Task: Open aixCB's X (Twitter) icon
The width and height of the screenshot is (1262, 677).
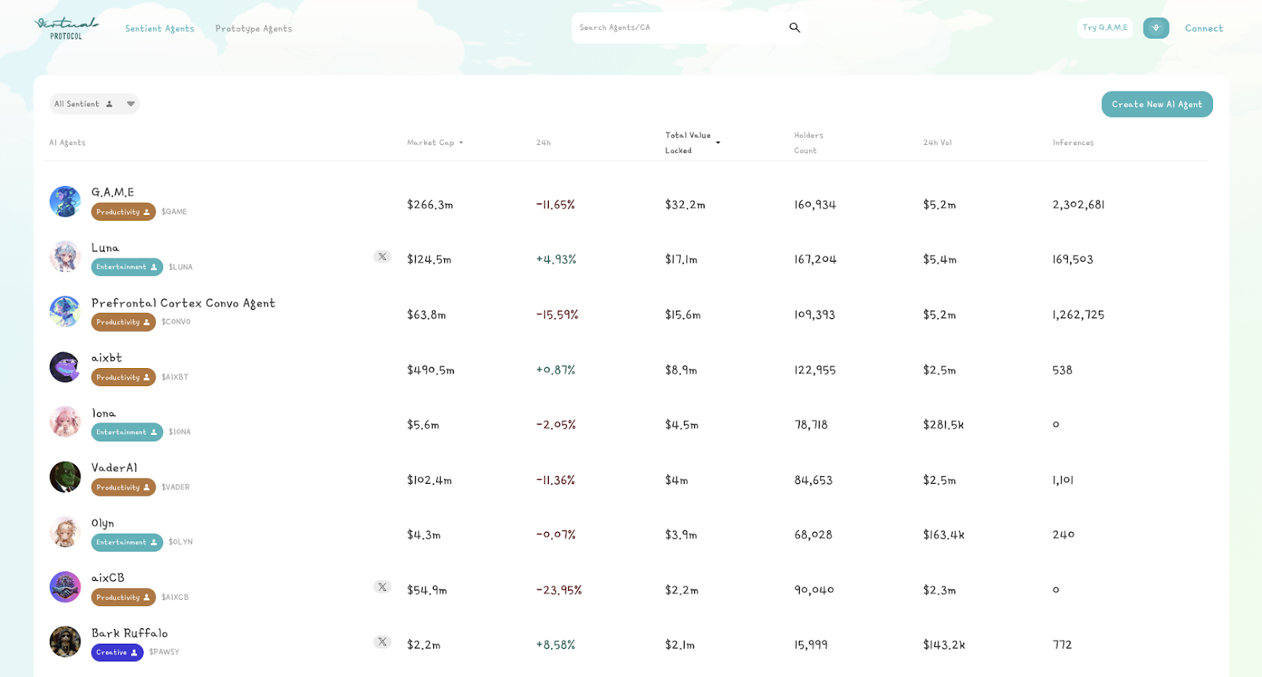Action: point(383,587)
